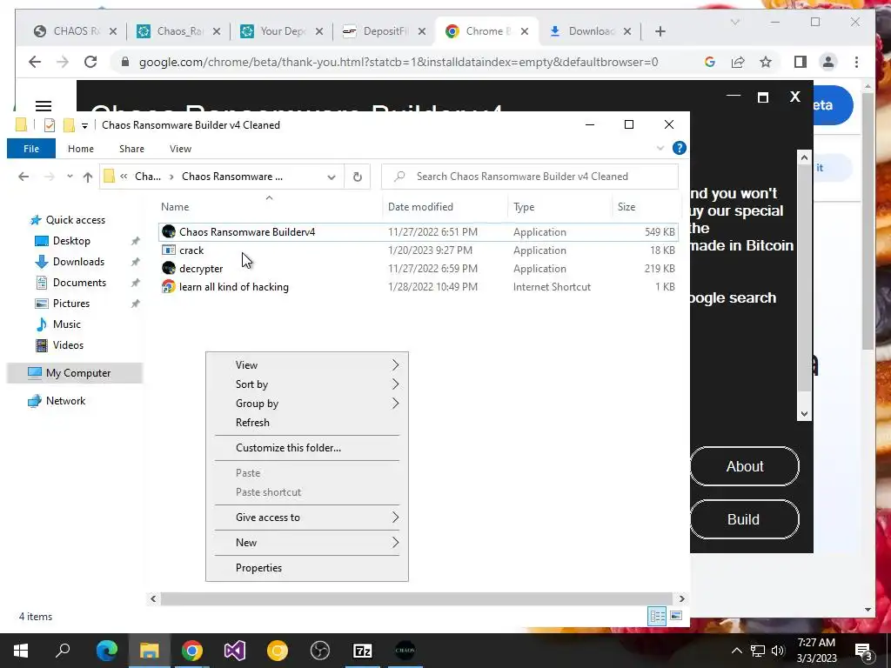The image size is (891, 668).
Task: Expand New submenu in context menu
Action: pos(396,543)
